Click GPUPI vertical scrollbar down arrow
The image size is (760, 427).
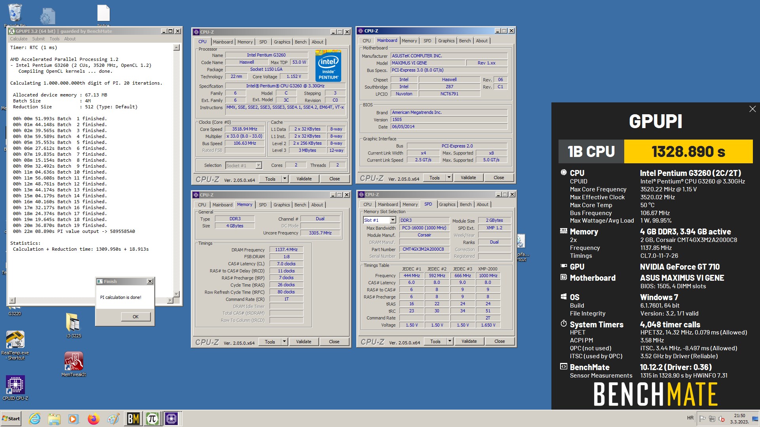[x=177, y=294]
